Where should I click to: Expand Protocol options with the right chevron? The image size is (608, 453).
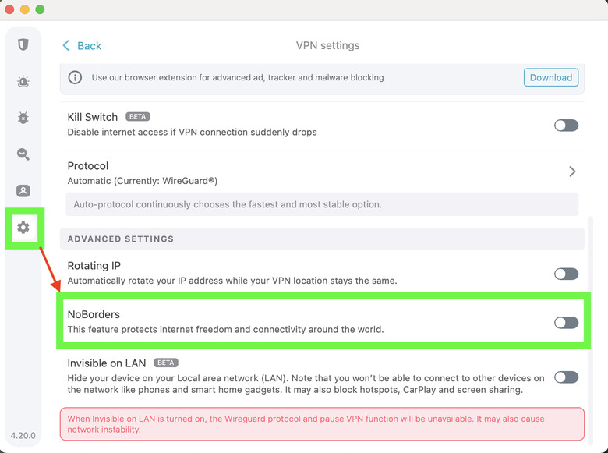pyautogui.click(x=572, y=172)
